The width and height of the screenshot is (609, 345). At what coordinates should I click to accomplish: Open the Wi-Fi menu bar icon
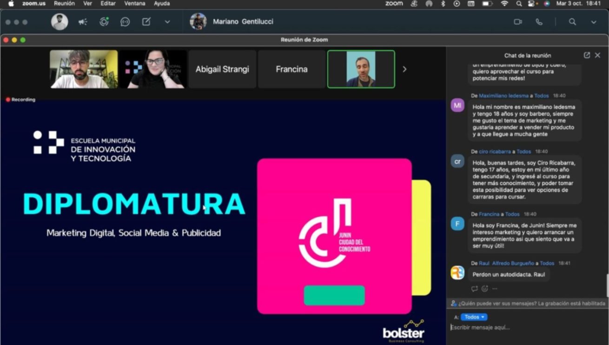click(x=504, y=3)
